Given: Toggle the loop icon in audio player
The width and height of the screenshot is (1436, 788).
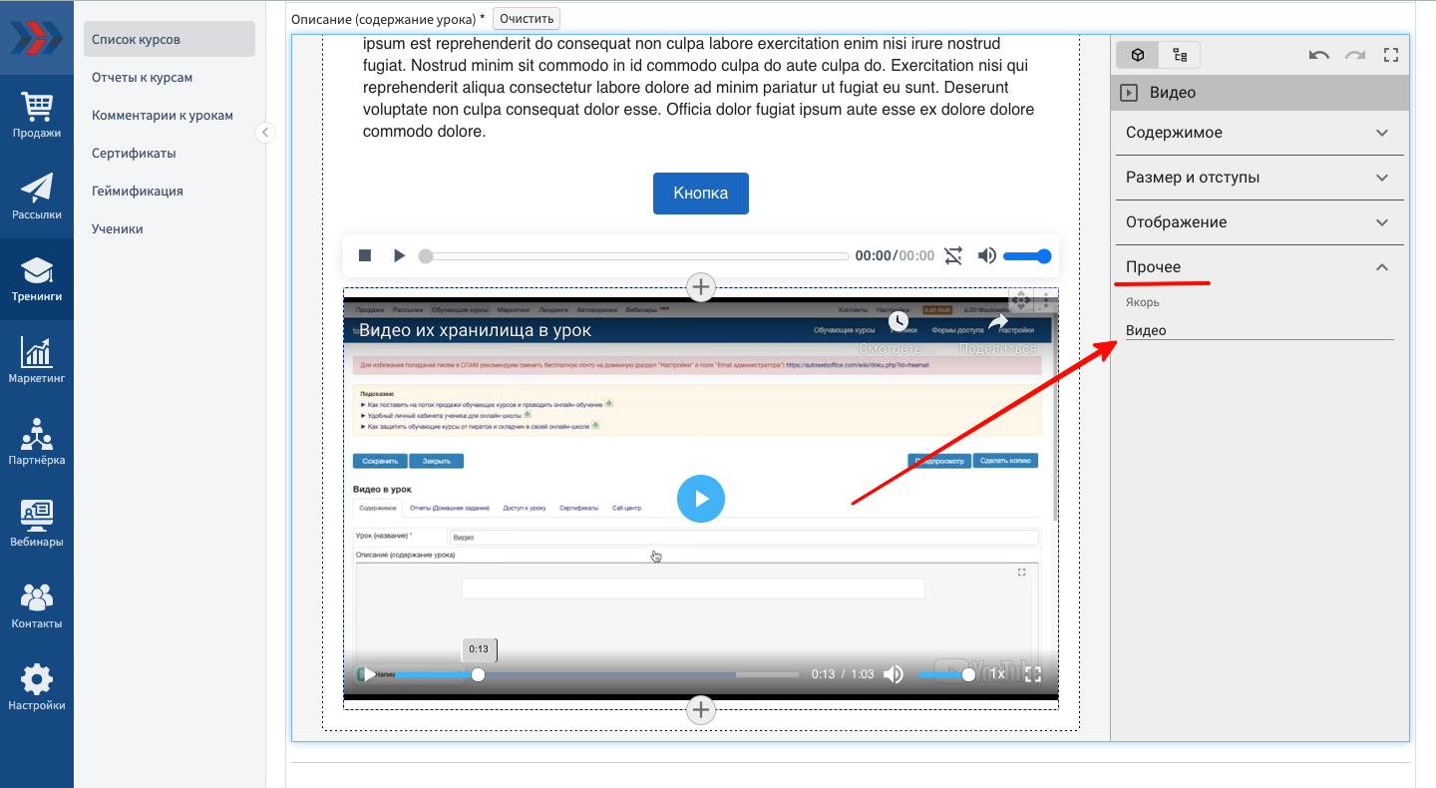Looking at the screenshot, I should 953,256.
